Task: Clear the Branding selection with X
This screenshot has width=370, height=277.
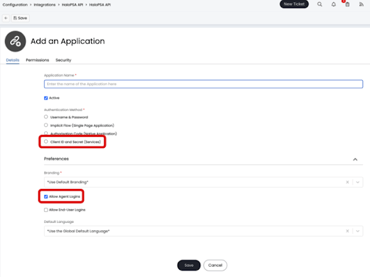Action: click(x=348, y=182)
